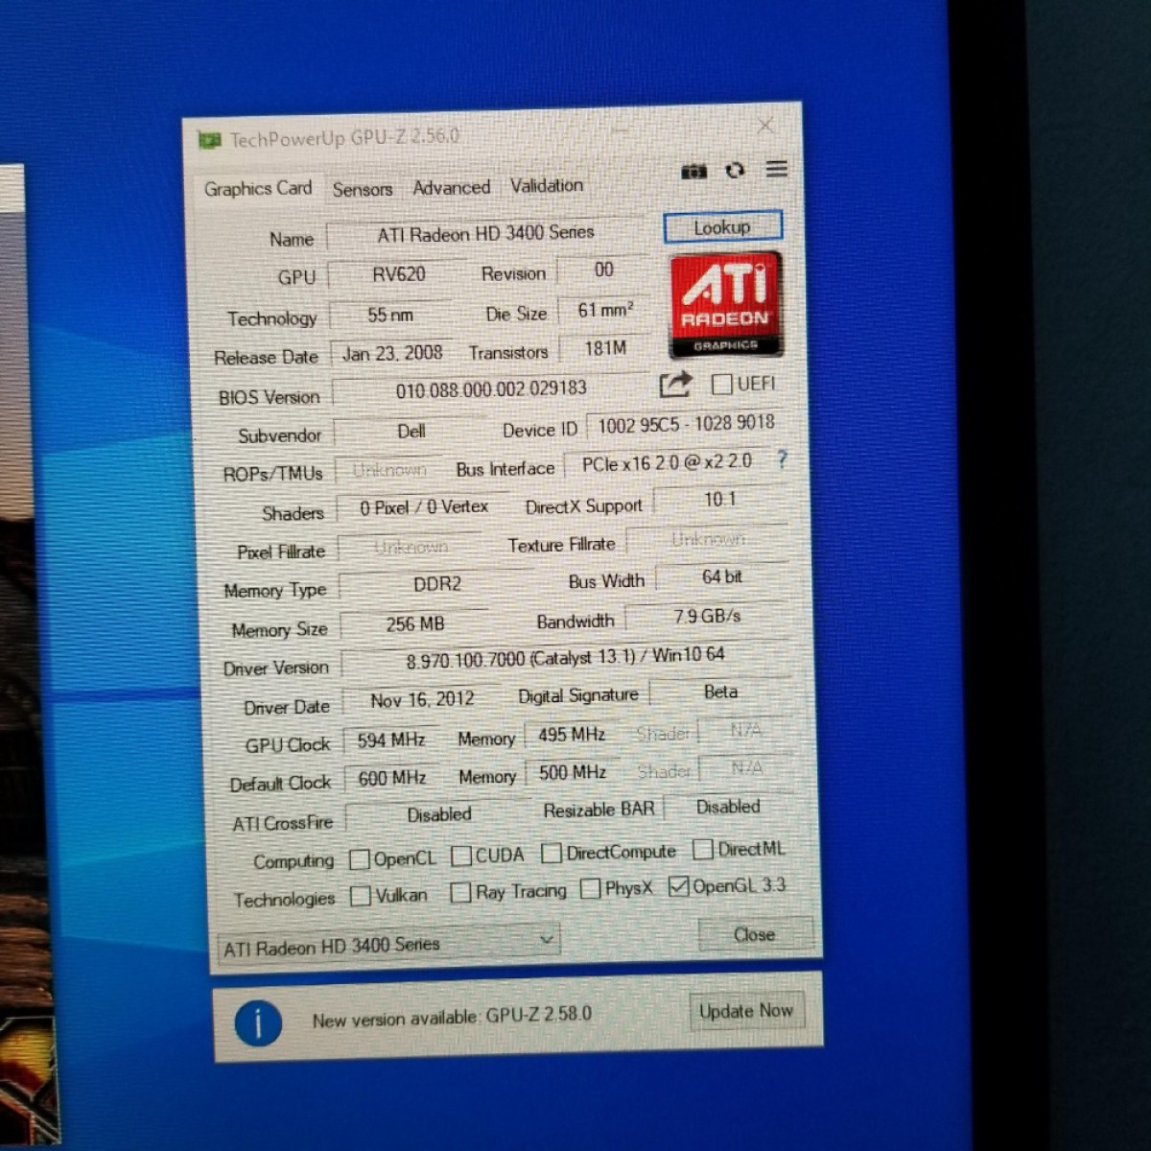The image size is (1151, 1151).
Task: Toggle the DirectML checkbox
Action: pos(703,850)
